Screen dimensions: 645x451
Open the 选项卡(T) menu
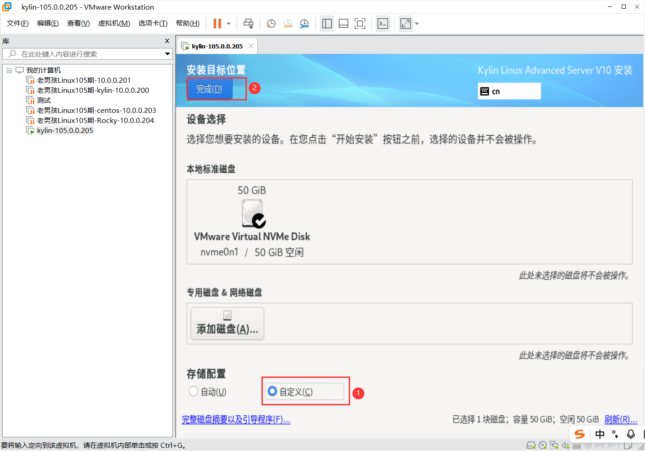point(153,23)
